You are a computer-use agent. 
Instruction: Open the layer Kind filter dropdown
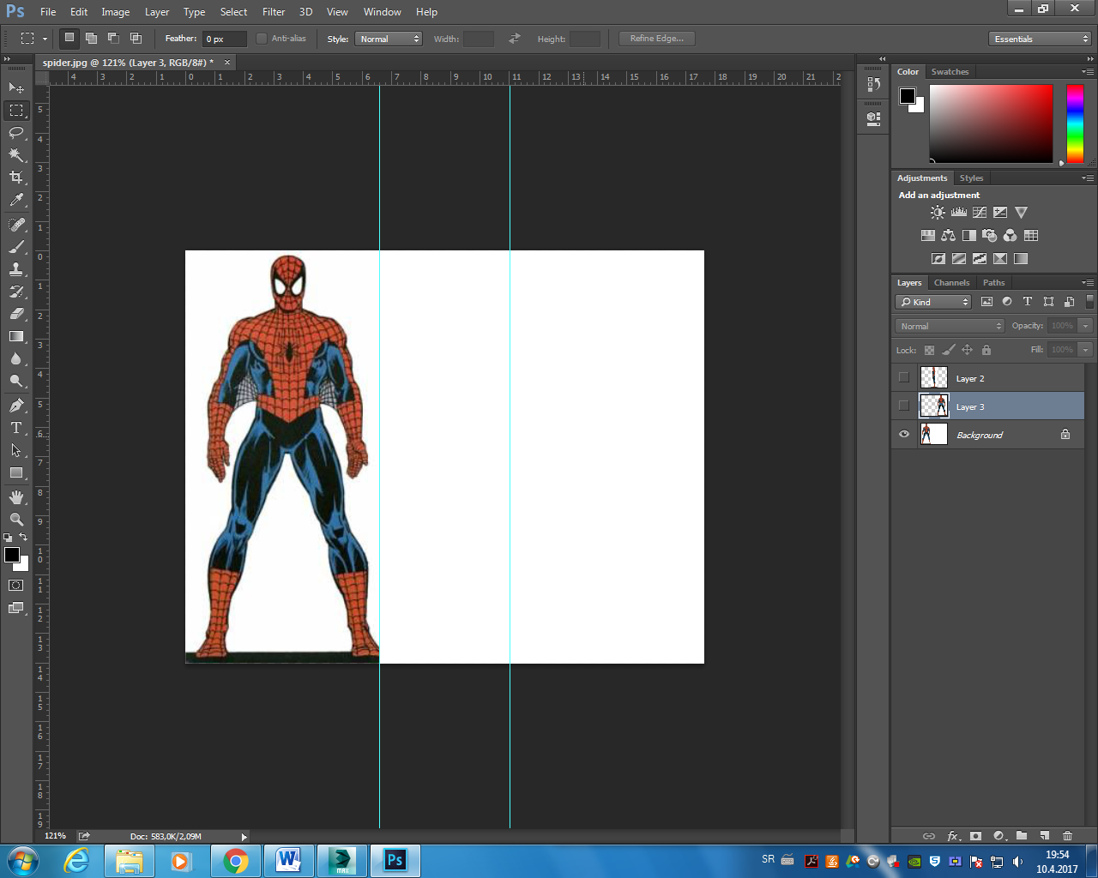933,302
